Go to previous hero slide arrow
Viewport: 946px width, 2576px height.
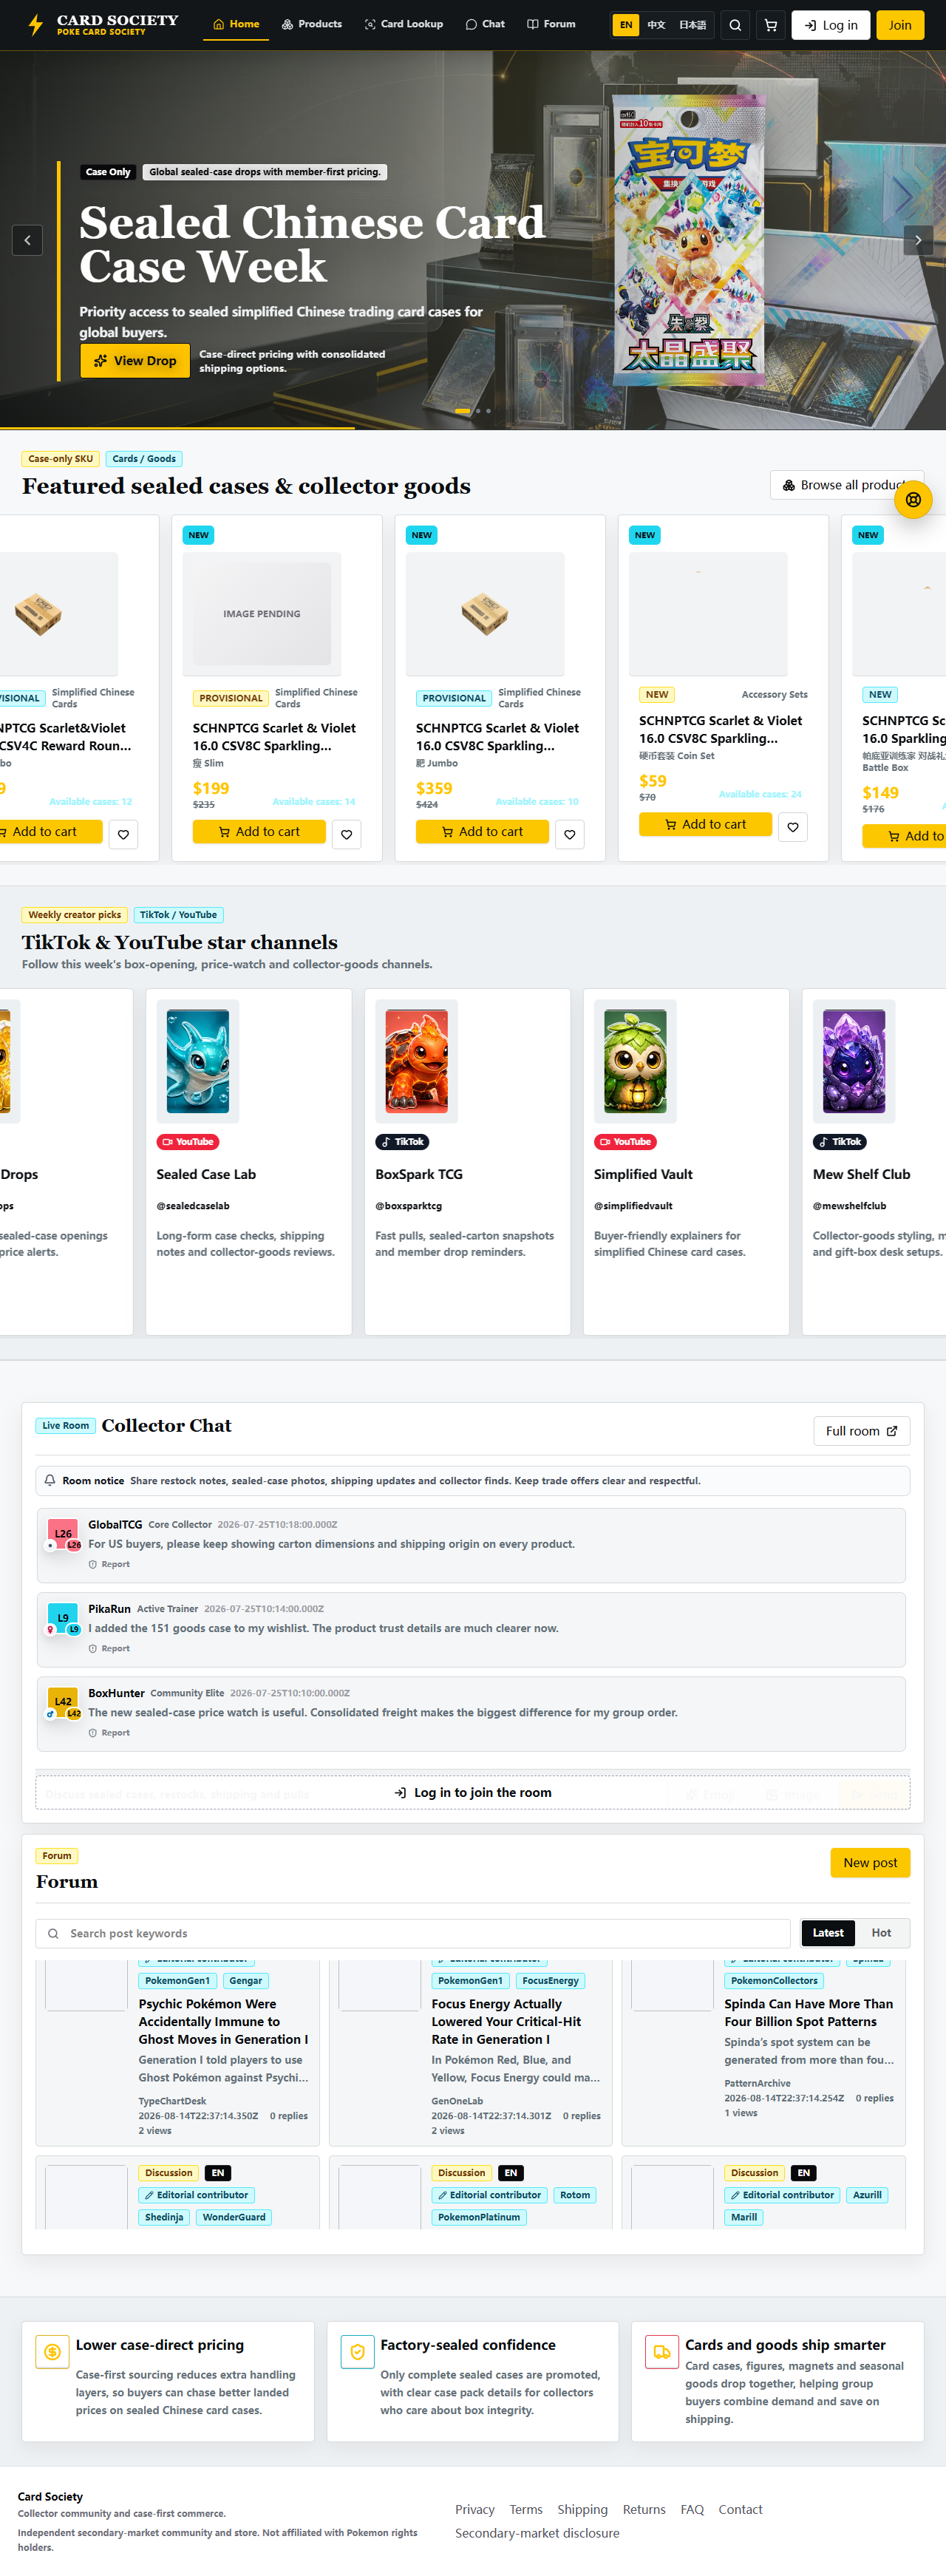[x=27, y=240]
